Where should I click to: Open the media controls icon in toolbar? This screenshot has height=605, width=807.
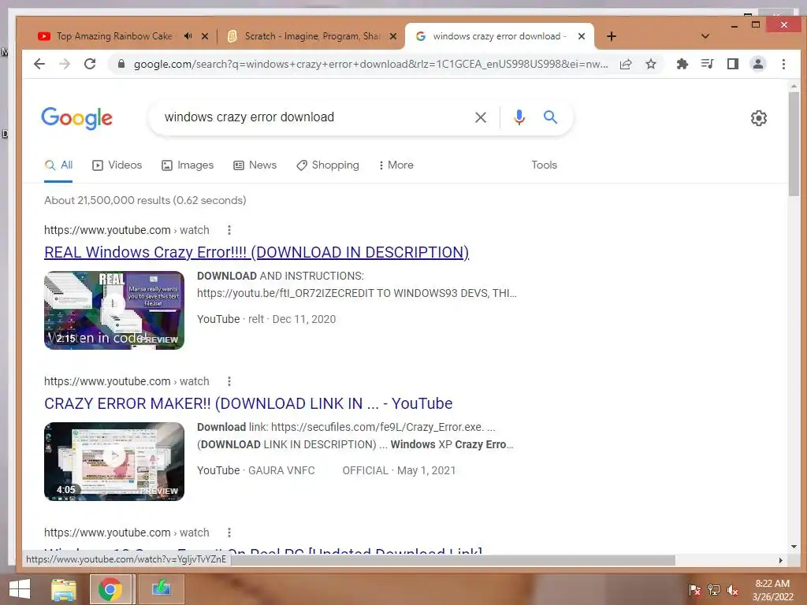tap(708, 64)
